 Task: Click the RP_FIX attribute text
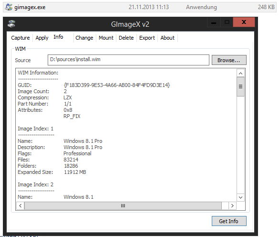point(72,116)
